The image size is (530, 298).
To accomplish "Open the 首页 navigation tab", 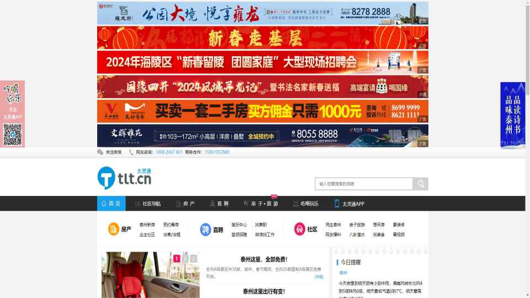I will click(x=111, y=204).
